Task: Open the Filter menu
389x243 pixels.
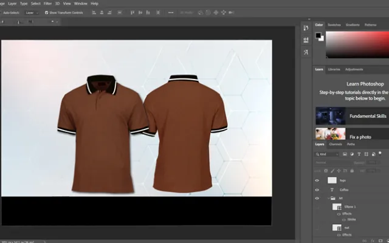Action: [x=47, y=4]
